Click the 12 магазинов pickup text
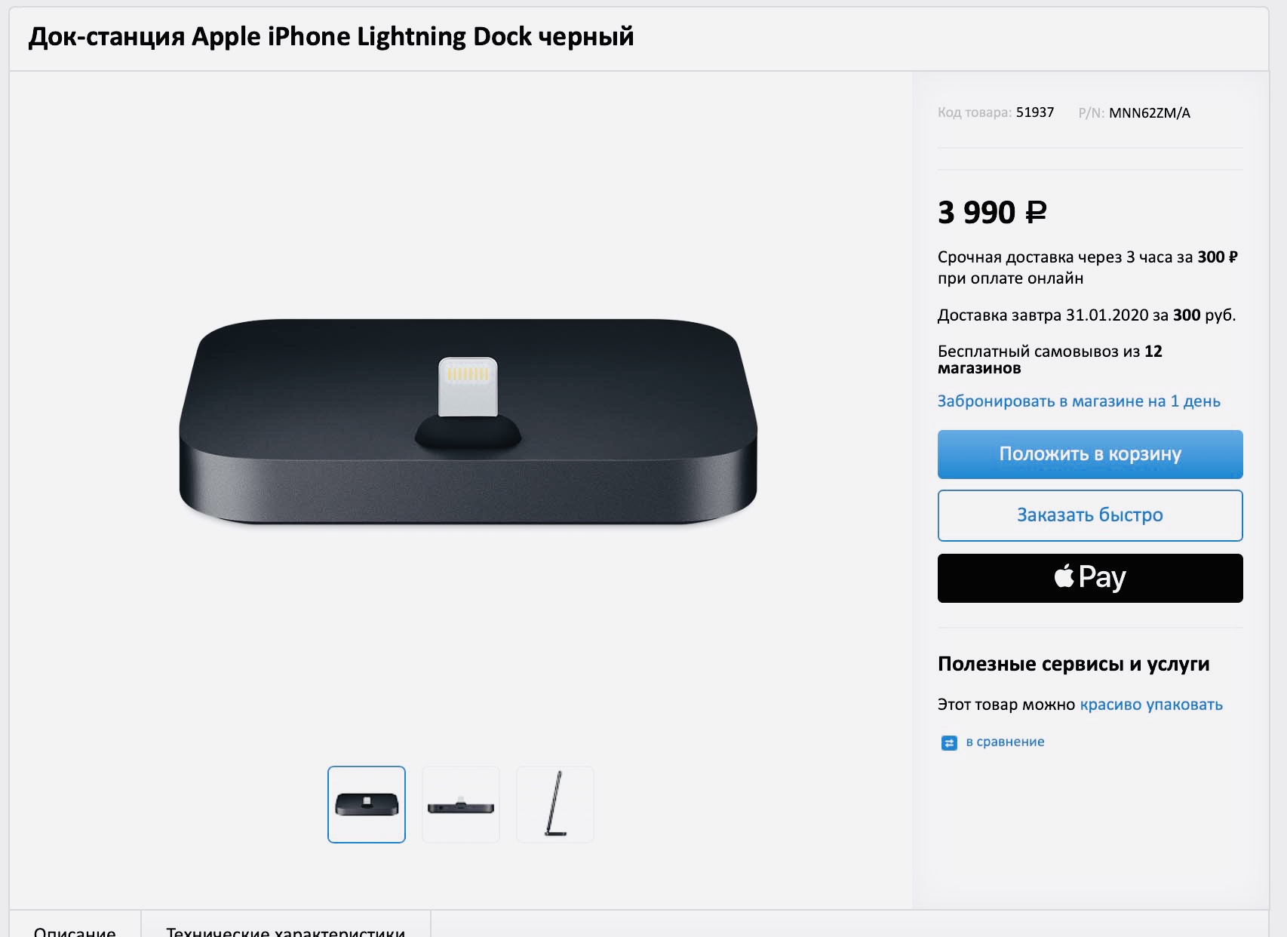 [x=1050, y=359]
